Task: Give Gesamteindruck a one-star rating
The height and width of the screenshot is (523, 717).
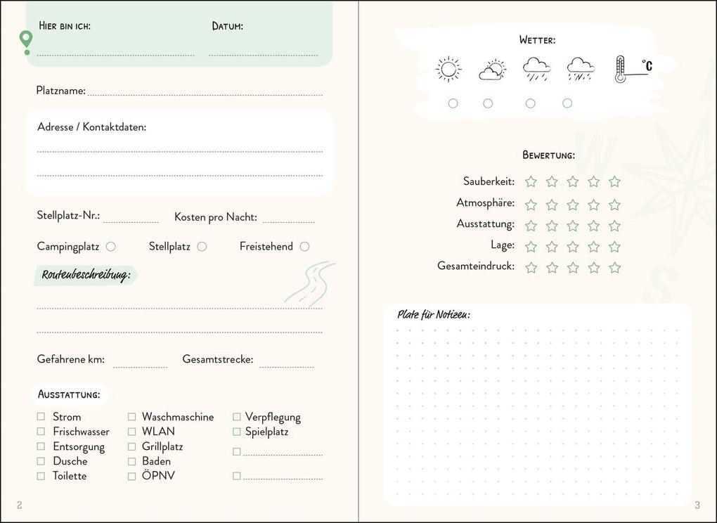Action: point(531,268)
